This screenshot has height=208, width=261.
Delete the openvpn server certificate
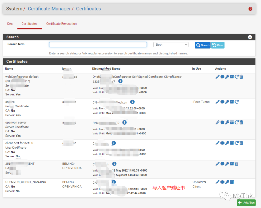point(241,123)
